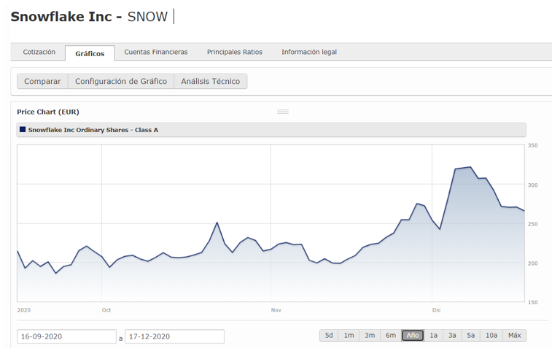Choose the 3m time range
Viewport: 560px width, 359px height.
[370, 336]
